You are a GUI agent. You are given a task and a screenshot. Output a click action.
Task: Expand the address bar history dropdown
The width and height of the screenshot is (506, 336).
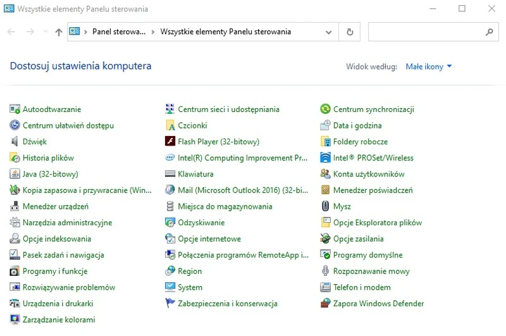click(328, 32)
